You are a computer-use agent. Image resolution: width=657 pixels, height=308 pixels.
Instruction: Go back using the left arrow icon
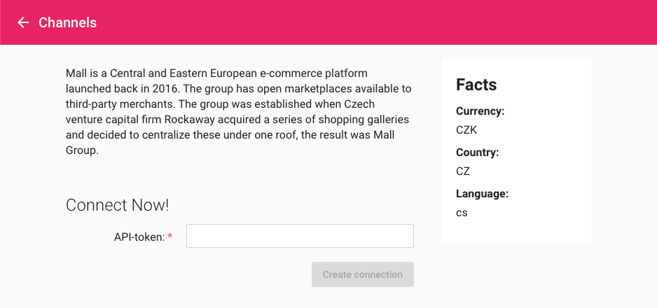pos(22,22)
